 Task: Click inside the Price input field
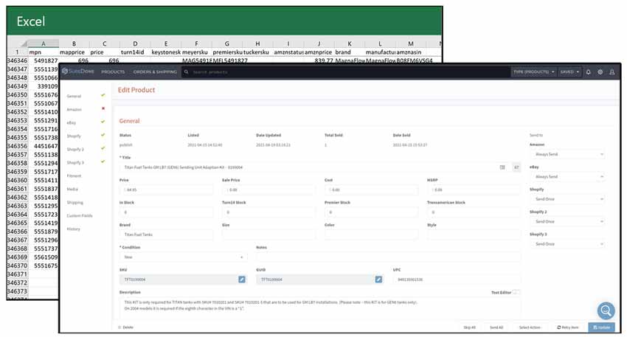(x=166, y=190)
